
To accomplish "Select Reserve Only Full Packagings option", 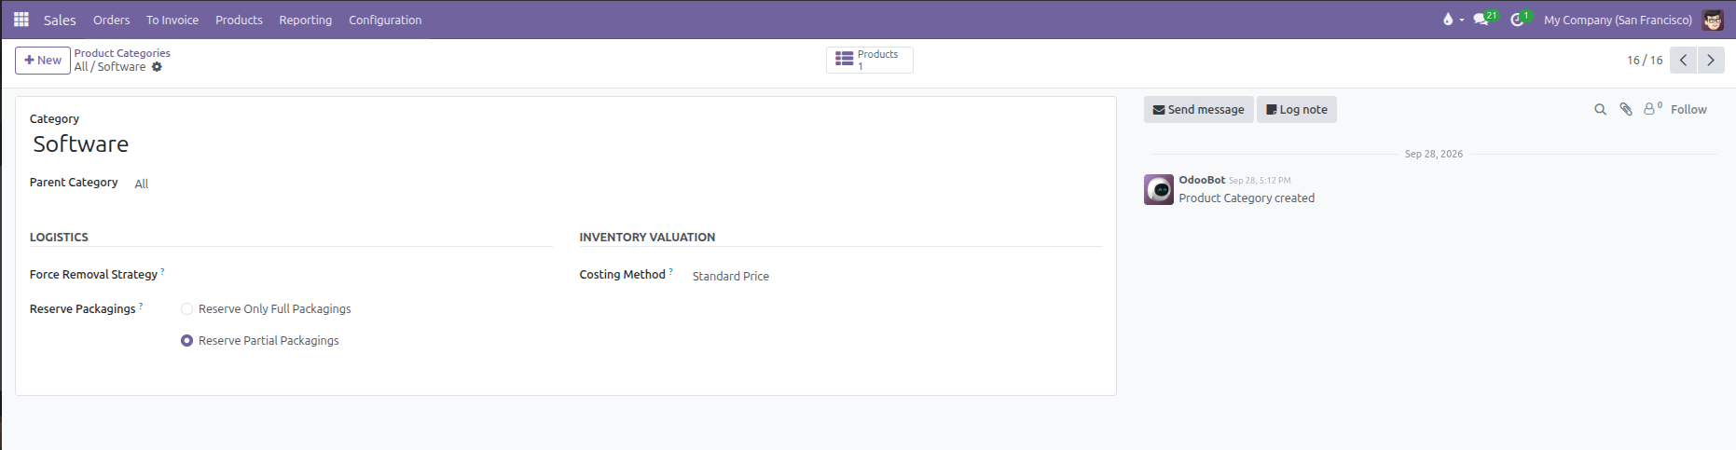I will pyautogui.click(x=186, y=309).
